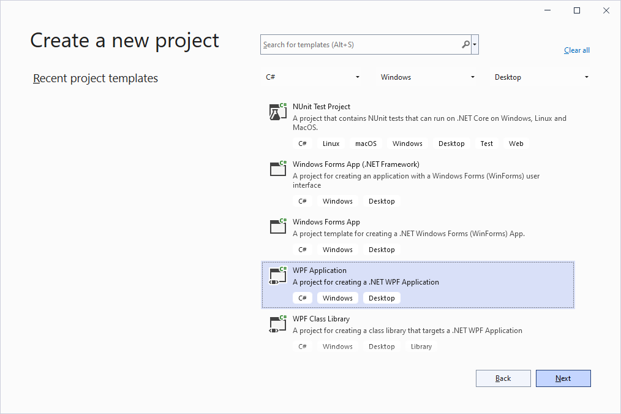This screenshot has width=621, height=414.
Task: Click the Linux tag on NUnit Test Project
Action: pos(331,144)
